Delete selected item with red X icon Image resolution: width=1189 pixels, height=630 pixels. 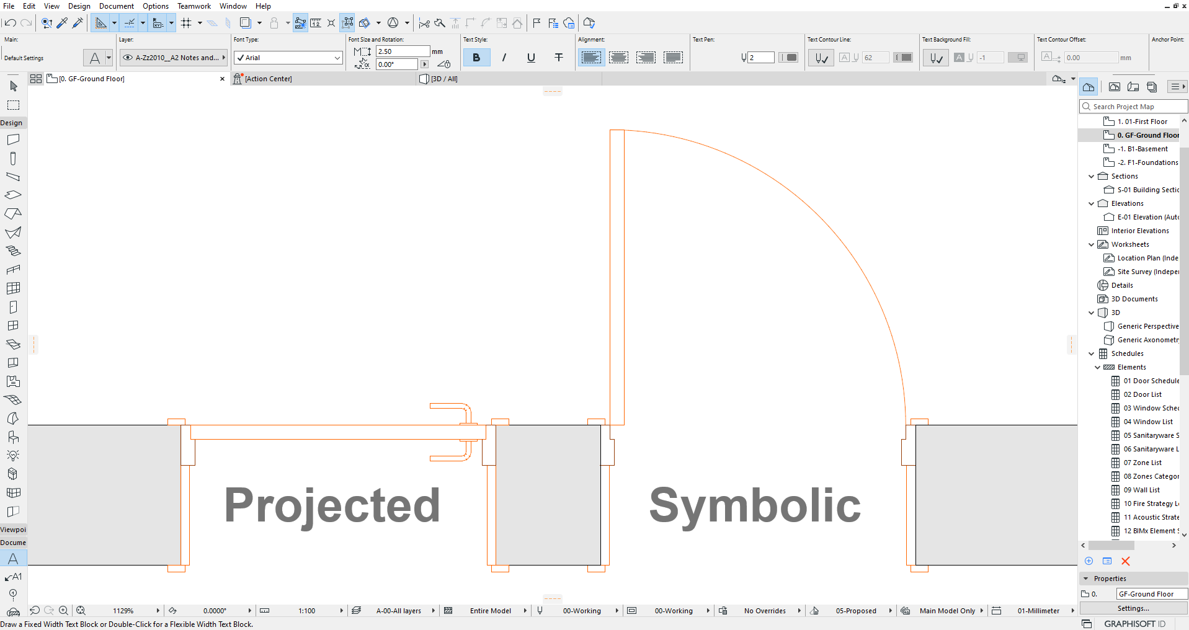pos(1126,561)
